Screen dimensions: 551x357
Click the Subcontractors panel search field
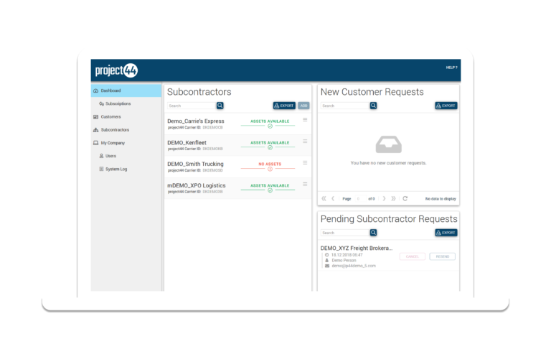pos(192,106)
